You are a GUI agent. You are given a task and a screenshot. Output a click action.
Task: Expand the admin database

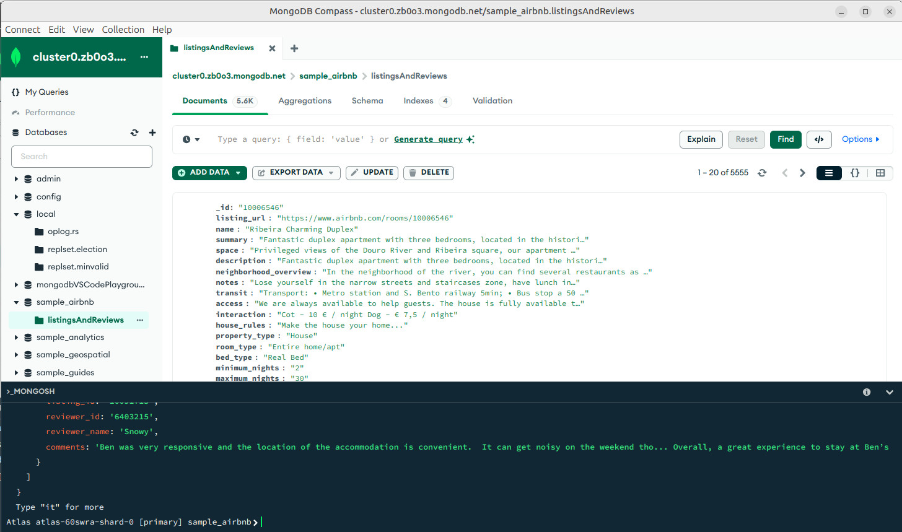pos(16,179)
